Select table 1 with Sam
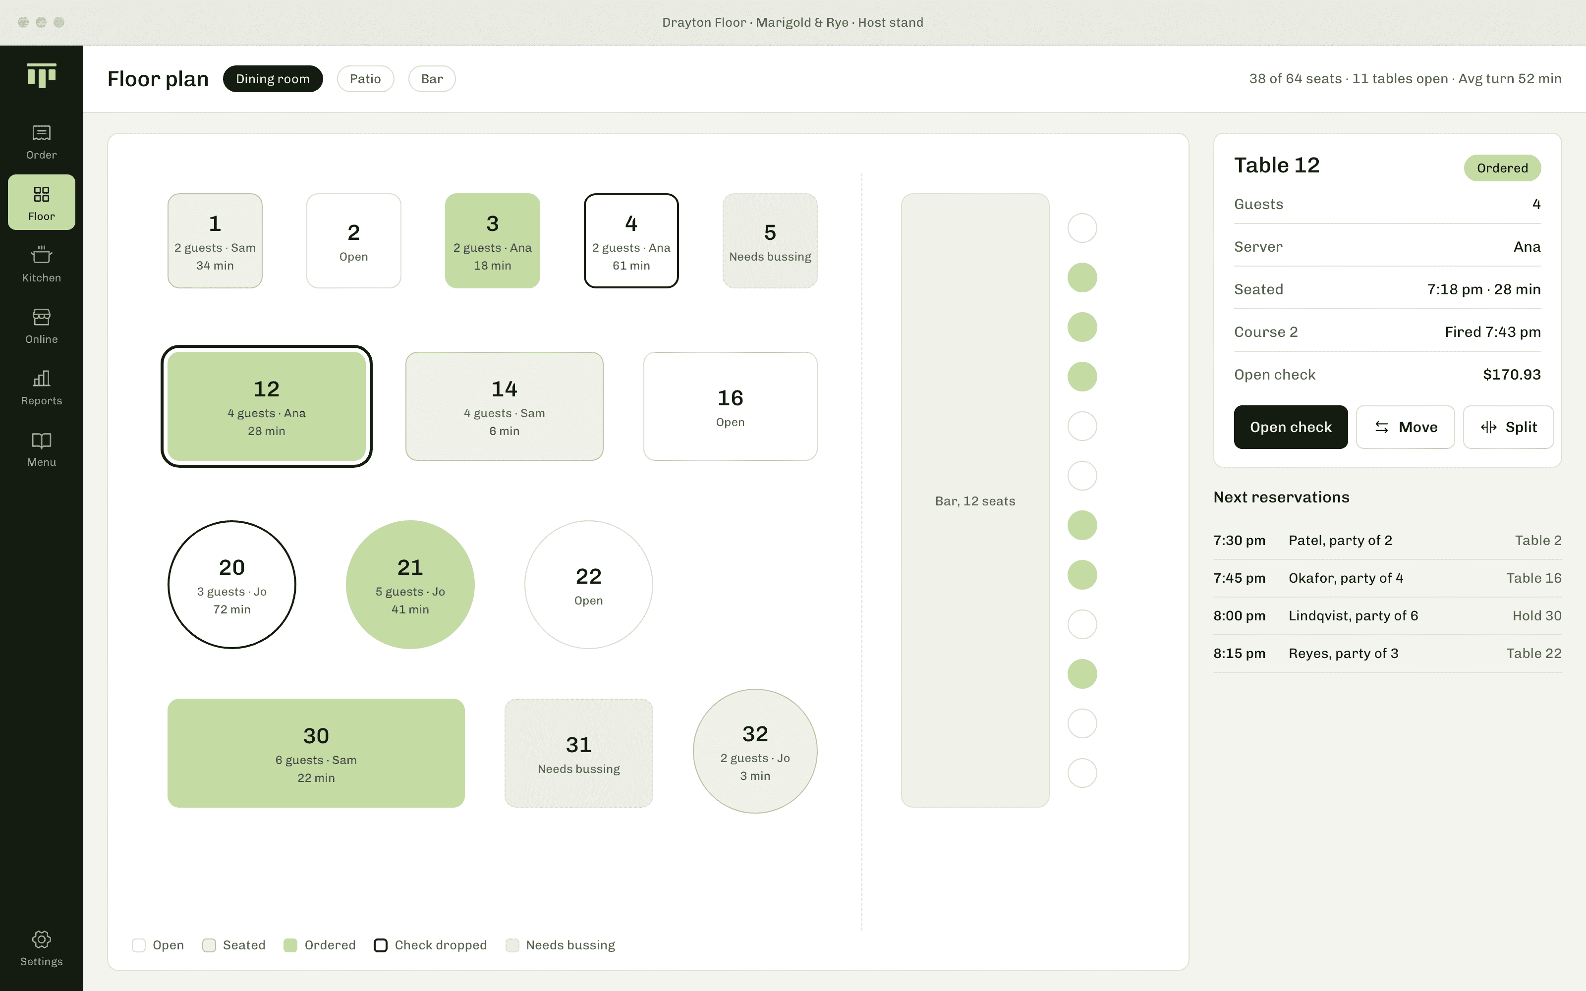 pyautogui.click(x=215, y=240)
